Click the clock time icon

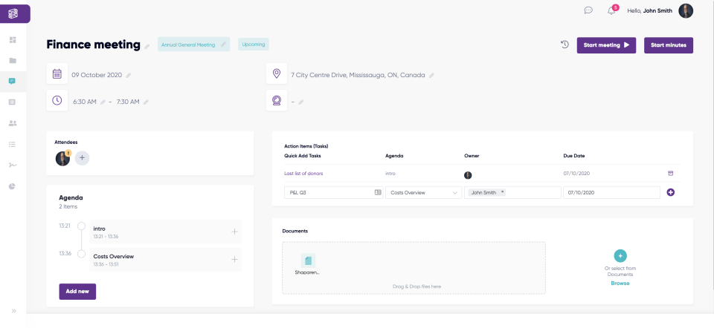click(x=57, y=100)
